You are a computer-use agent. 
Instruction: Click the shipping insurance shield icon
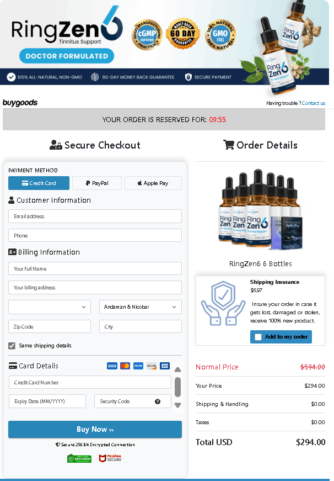tap(223, 303)
